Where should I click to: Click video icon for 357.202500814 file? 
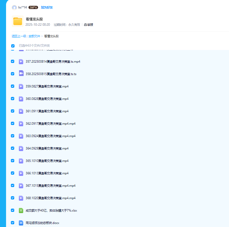pyautogui.click(x=21, y=61)
